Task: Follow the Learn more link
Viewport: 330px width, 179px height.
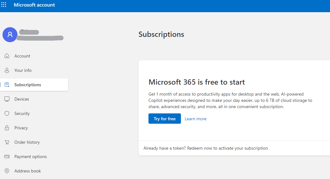Action: coord(196,119)
